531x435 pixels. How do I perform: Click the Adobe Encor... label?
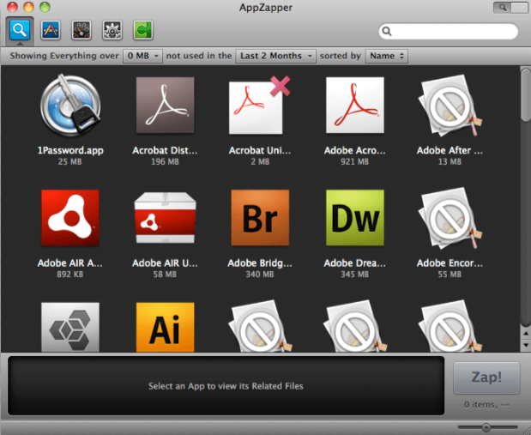[x=450, y=263]
